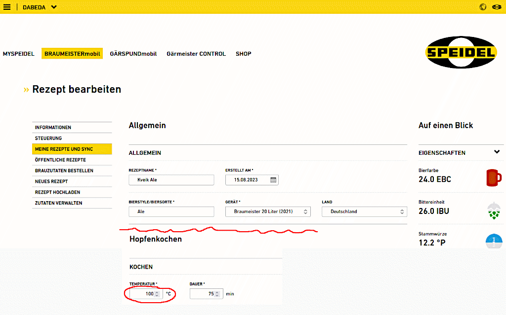Click Neues Rezept in the sidebar
The height and width of the screenshot is (315, 506).
pyautogui.click(x=51, y=181)
